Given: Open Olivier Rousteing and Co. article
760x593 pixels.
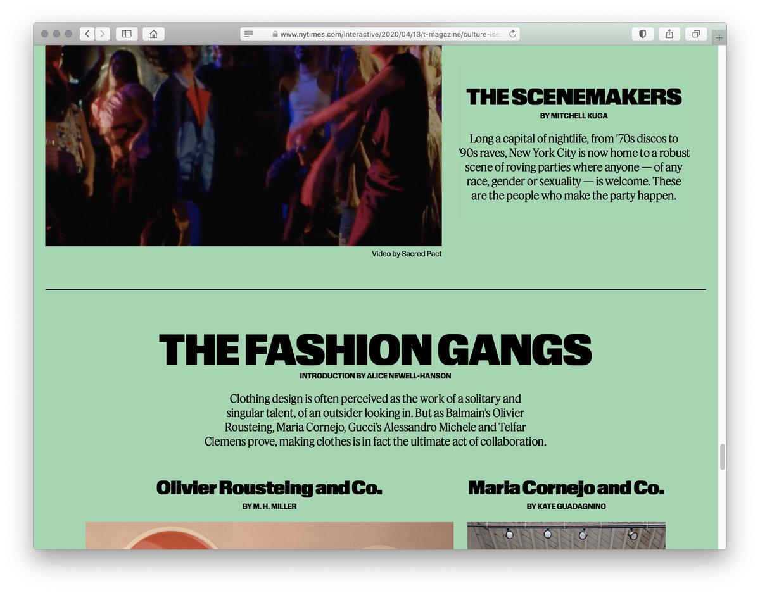Looking at the screenshot, I should click(269, 488).
